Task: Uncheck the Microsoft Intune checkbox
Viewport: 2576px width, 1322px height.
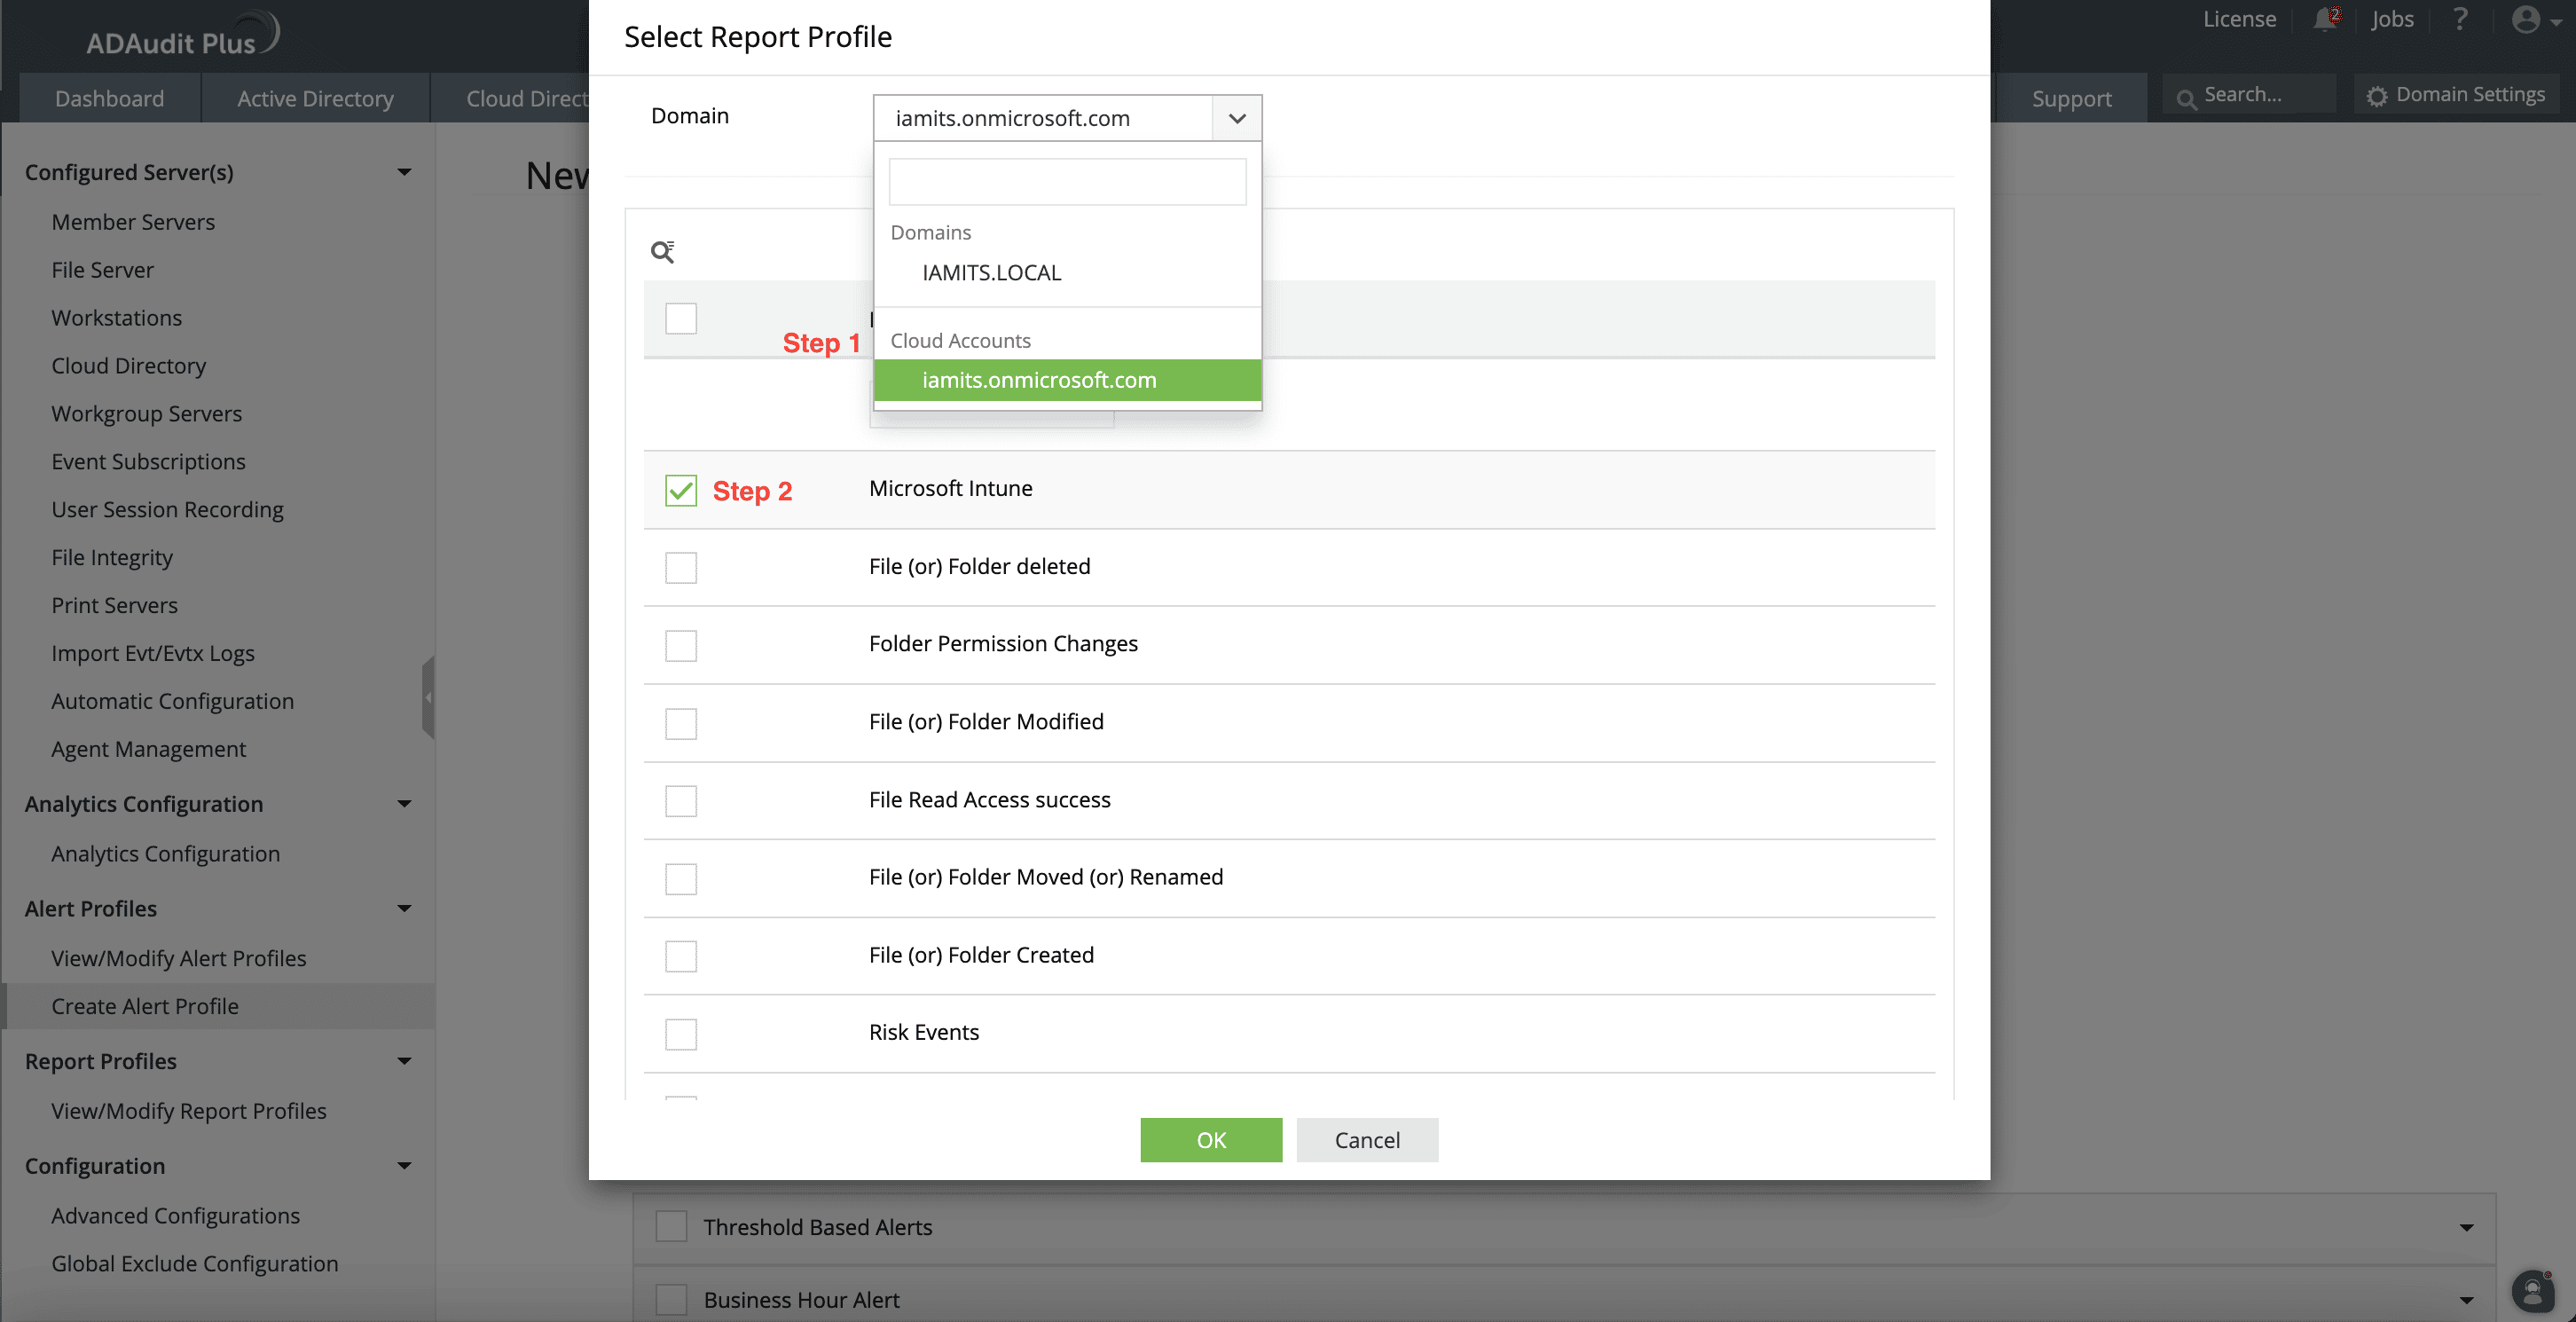Action: [x=681, y=490]
